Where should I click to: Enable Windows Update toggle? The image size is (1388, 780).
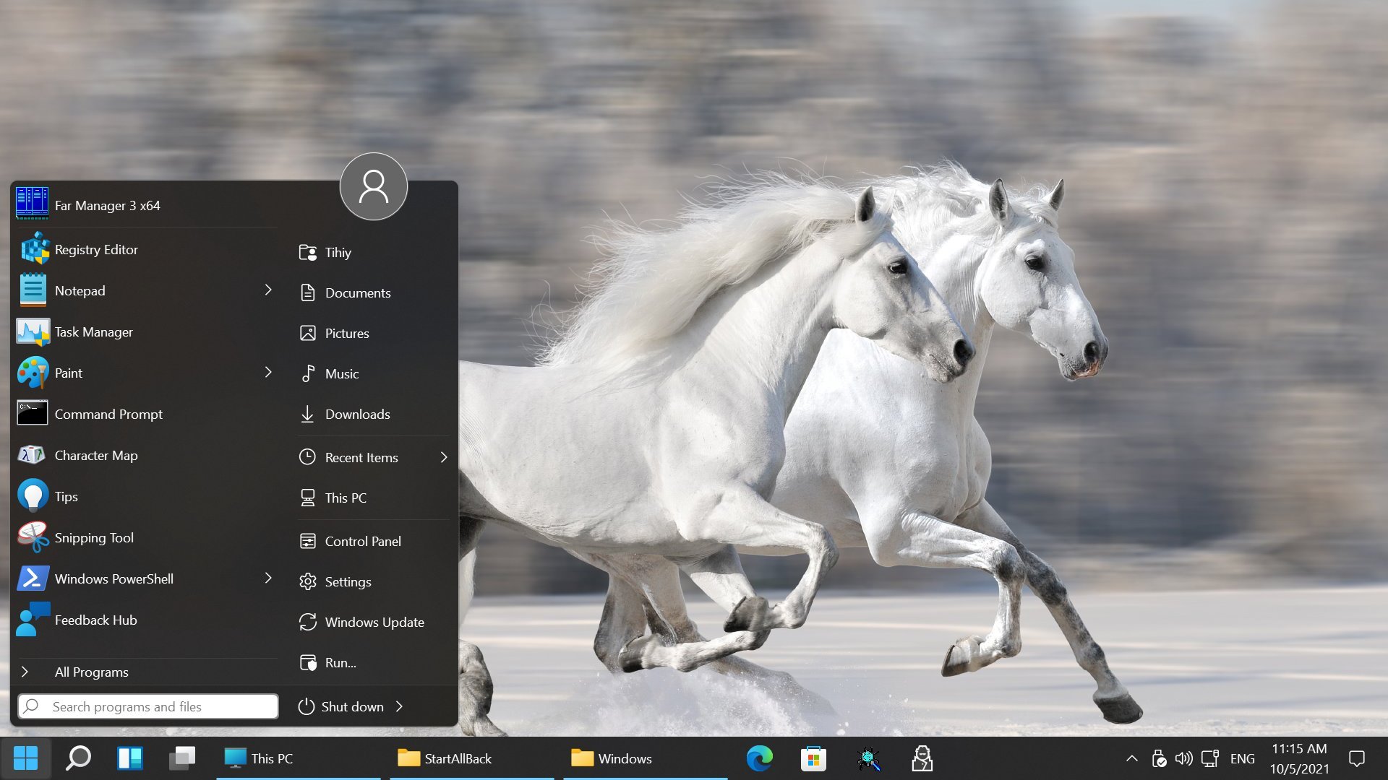click(x=374, y=622)
